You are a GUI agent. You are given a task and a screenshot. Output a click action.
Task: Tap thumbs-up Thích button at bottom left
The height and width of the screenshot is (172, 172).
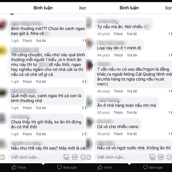(19, 168)
